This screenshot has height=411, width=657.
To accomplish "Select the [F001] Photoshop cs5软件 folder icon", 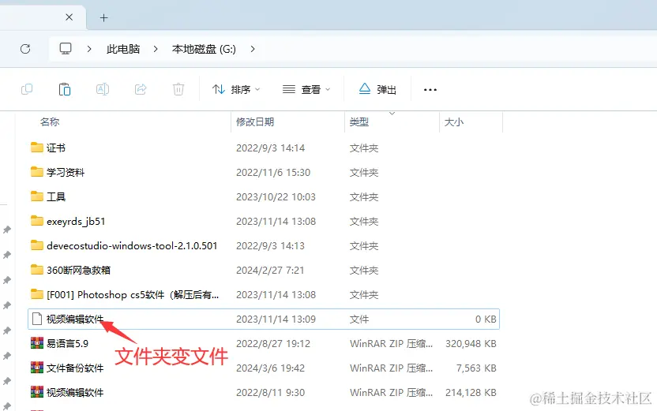I will [x=37, y=294].
